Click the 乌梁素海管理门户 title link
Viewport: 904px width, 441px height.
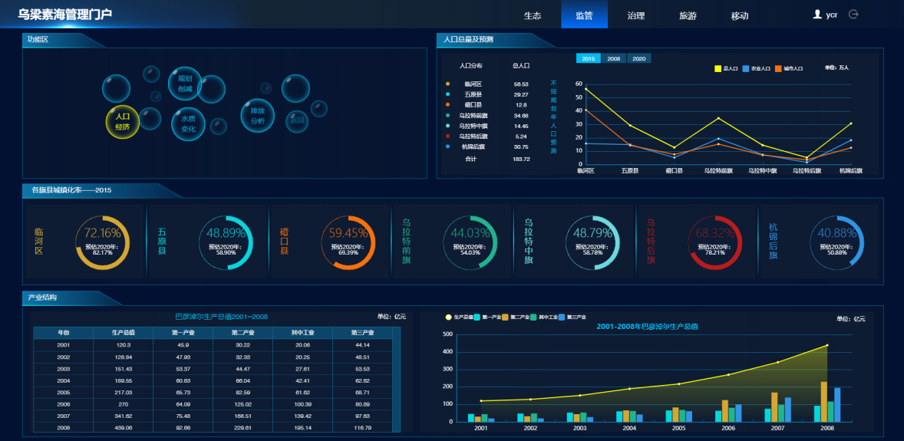[65, 15]
